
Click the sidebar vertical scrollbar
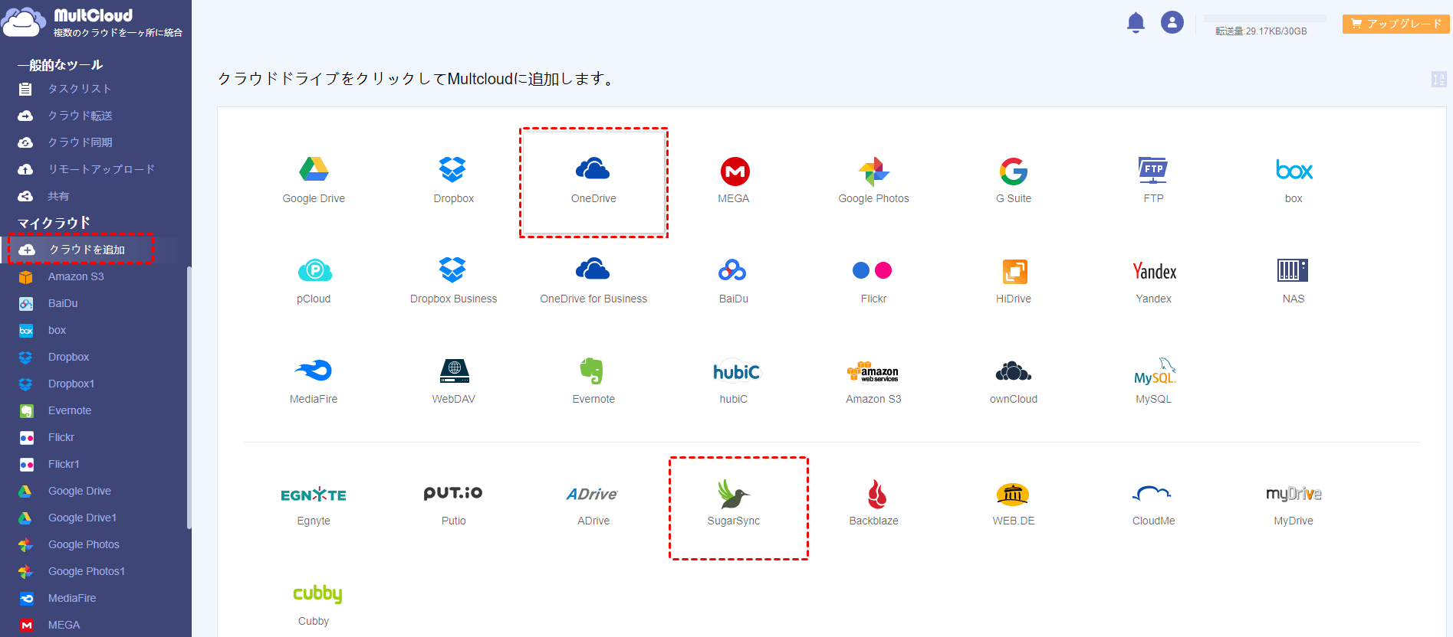(189, 397)
